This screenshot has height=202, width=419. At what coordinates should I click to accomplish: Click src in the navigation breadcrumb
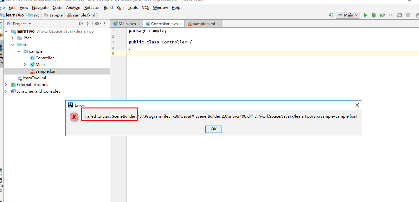[x=34, y=15]
